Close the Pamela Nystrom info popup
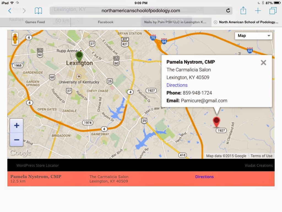This screenshot has height=212, width=282. [264, 63]
